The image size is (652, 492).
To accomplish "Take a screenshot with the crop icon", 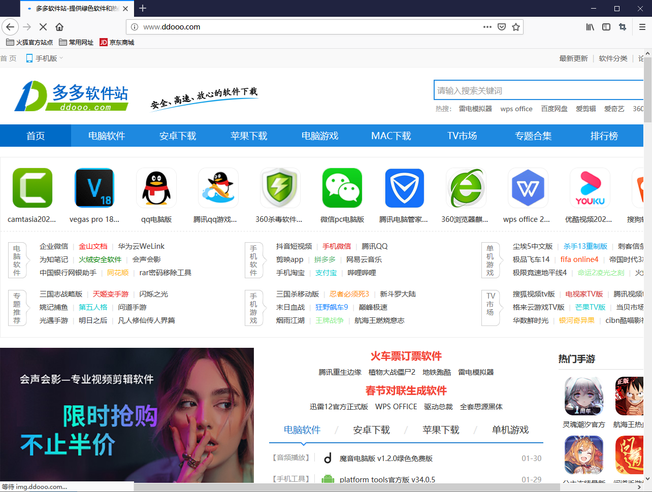I will (x=623, y=27).
